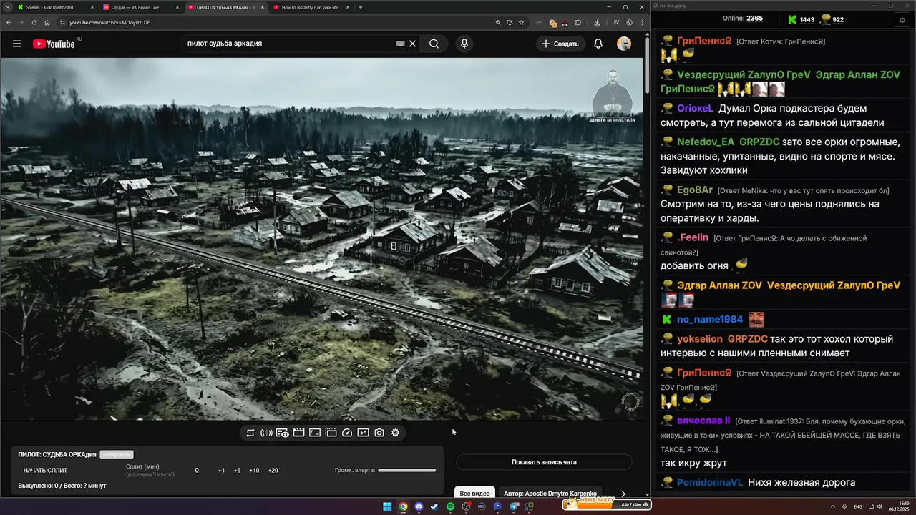Image resolution: width=916 pixels, height=515 pixels.
Task: Click username PomidorinaVL in chat
Action: pos(710,483)
